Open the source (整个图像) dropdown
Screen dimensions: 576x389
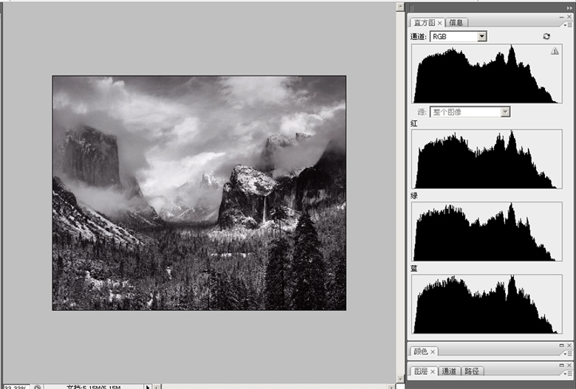coord(505,112)
